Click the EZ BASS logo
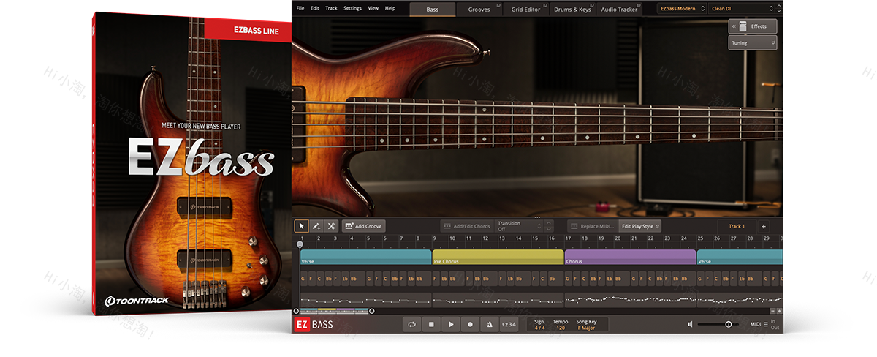The image size is (877, 357). point(313,324)
